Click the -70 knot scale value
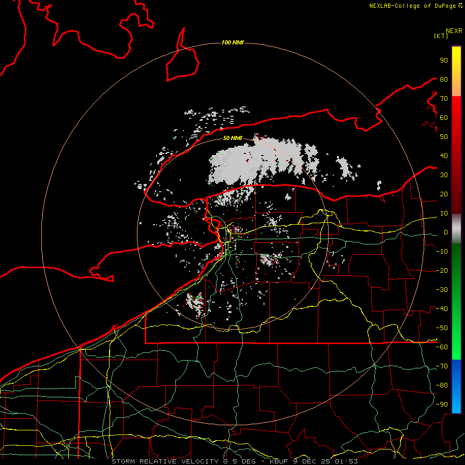Viewport: 465px width, 465px height. tap(442, 366)
